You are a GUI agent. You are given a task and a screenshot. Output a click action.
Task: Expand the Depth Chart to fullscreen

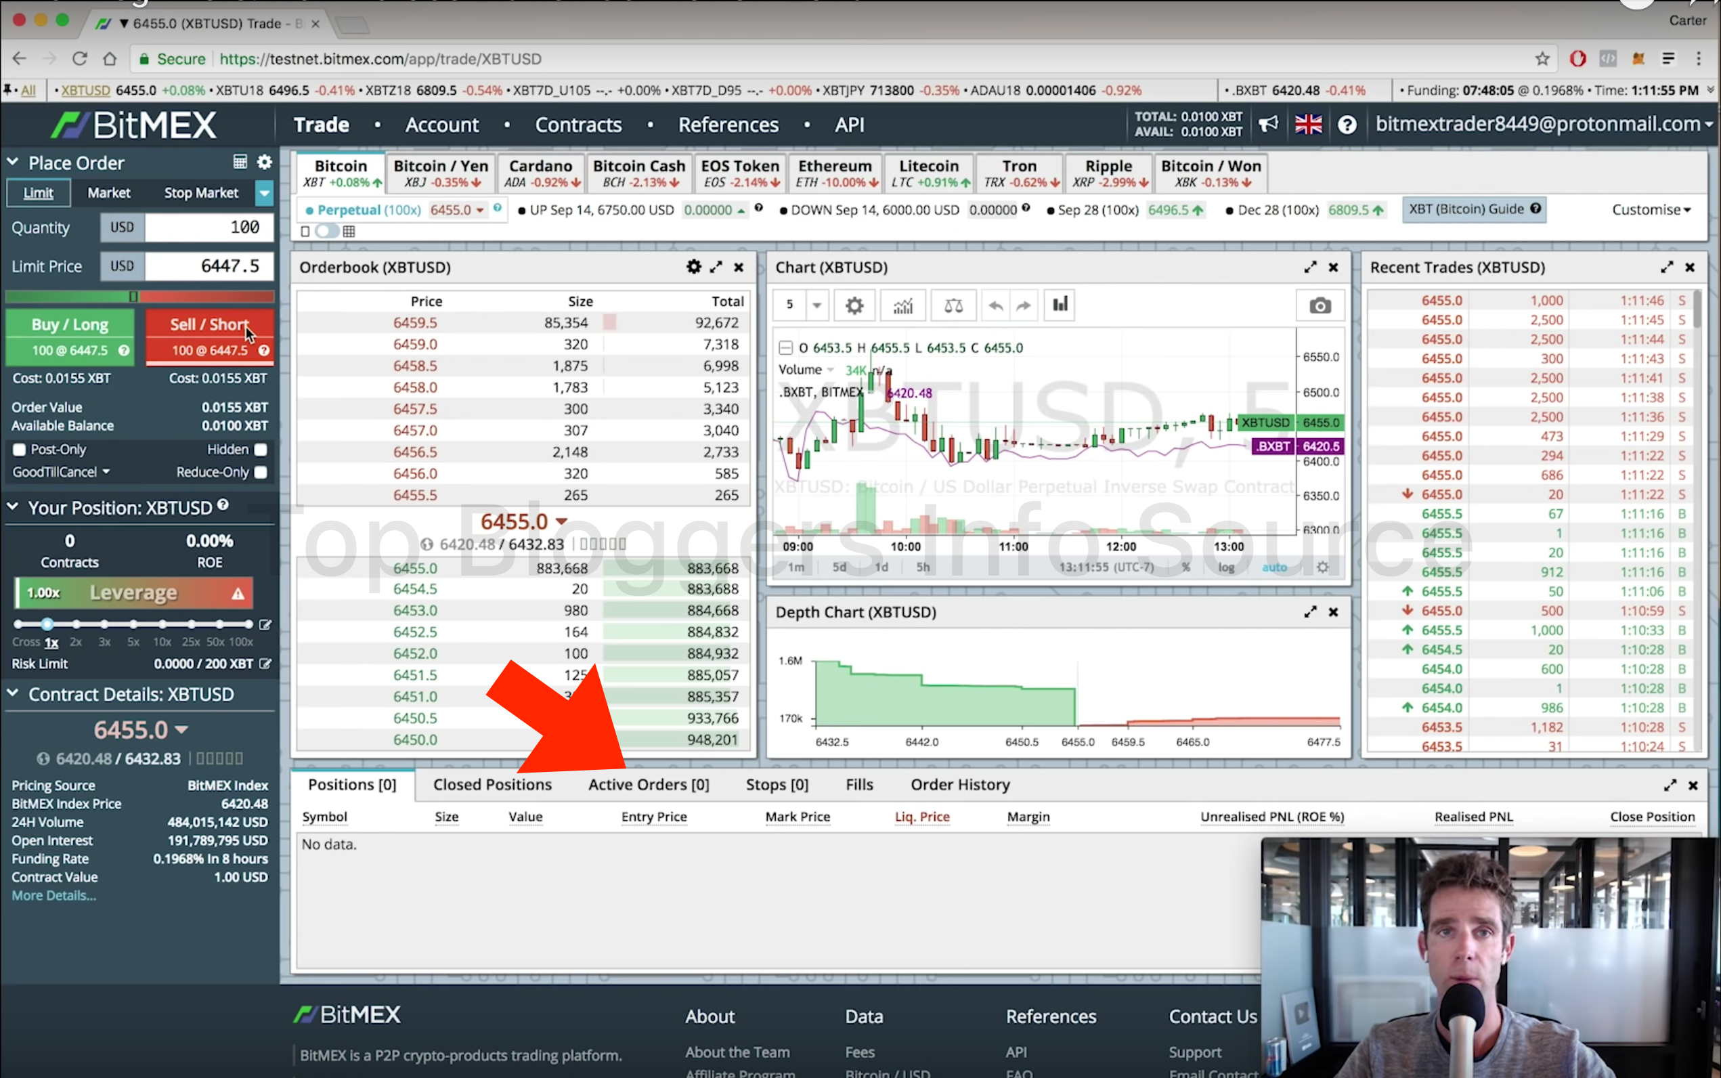pos(1310,611)
